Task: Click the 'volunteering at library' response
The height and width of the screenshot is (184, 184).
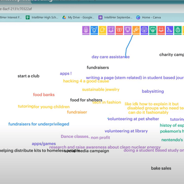Action: pyautogui.click(x=126, y=131)
